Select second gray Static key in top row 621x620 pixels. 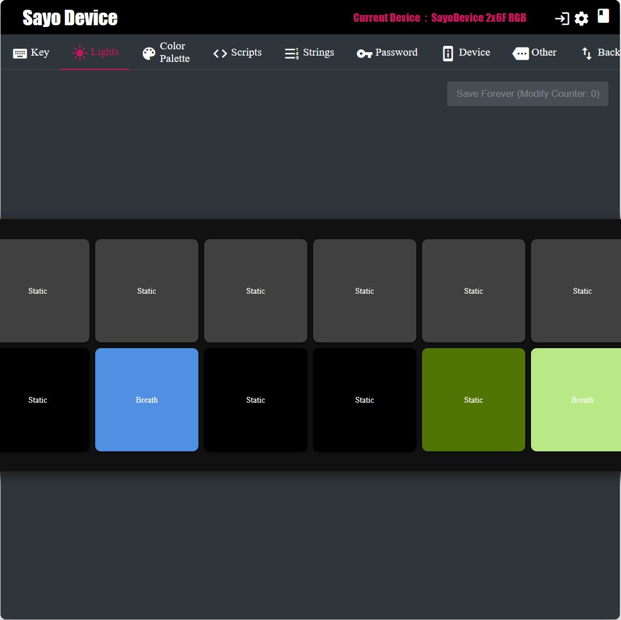pos(147,291)
